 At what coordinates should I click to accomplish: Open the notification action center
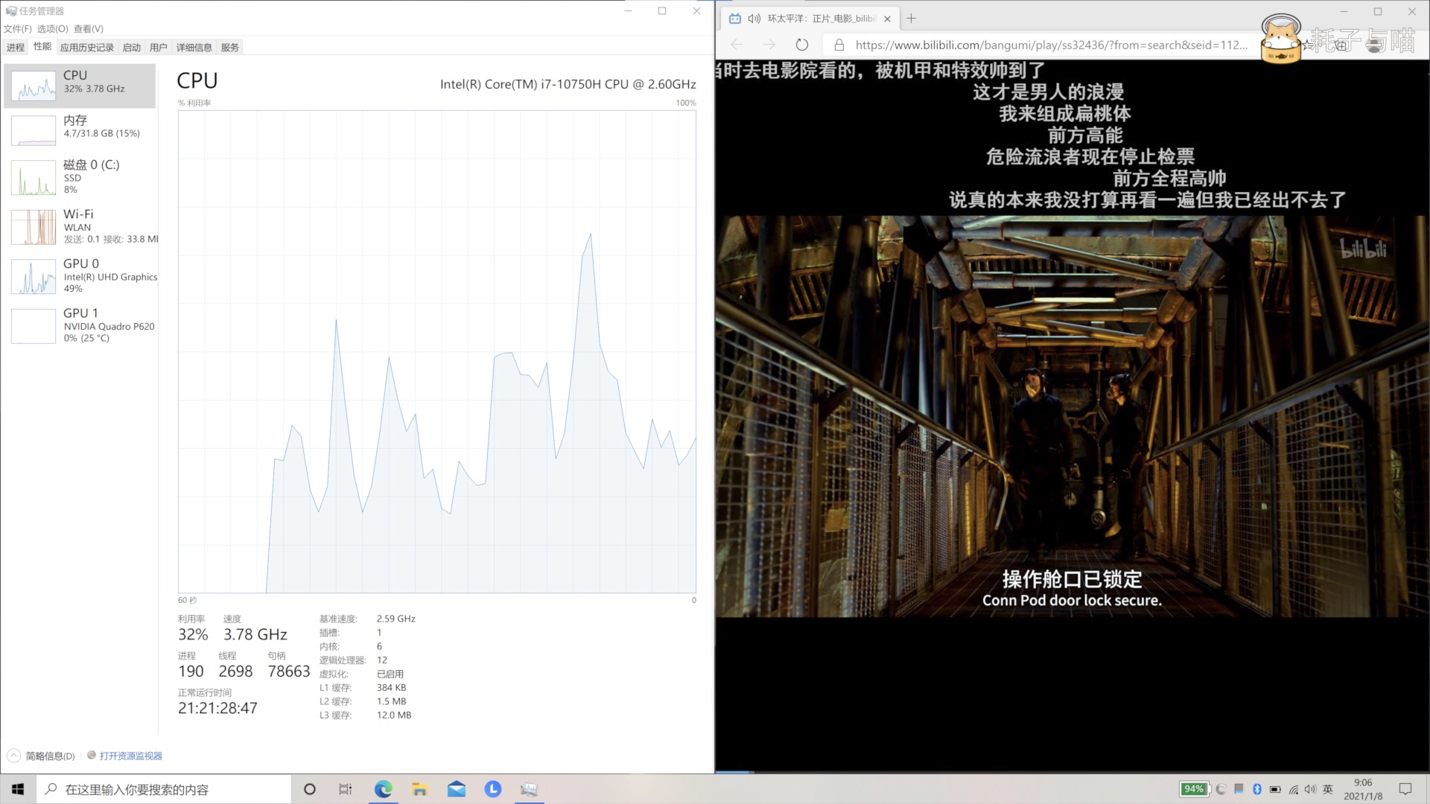1405,789
